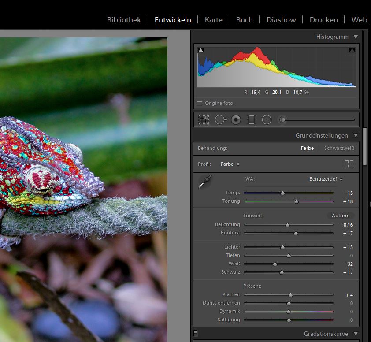The height and width of the screenshot is (342, 371).
Task: Click the Sättigung slider handle
Action: (289, 320)
